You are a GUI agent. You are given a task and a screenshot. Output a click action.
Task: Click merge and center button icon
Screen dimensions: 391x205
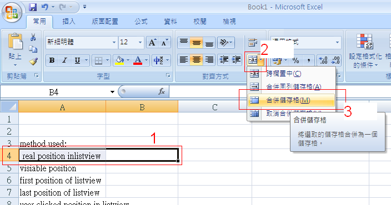pyautogui.click(x=252, y=60)
